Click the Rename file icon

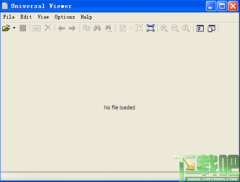[x=37, y=29]
